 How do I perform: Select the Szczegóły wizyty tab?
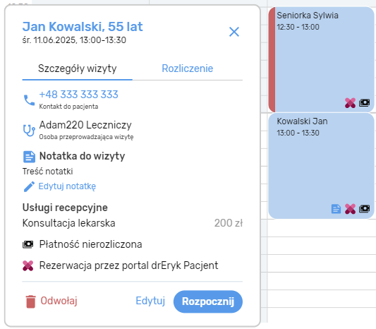(77, 68)
